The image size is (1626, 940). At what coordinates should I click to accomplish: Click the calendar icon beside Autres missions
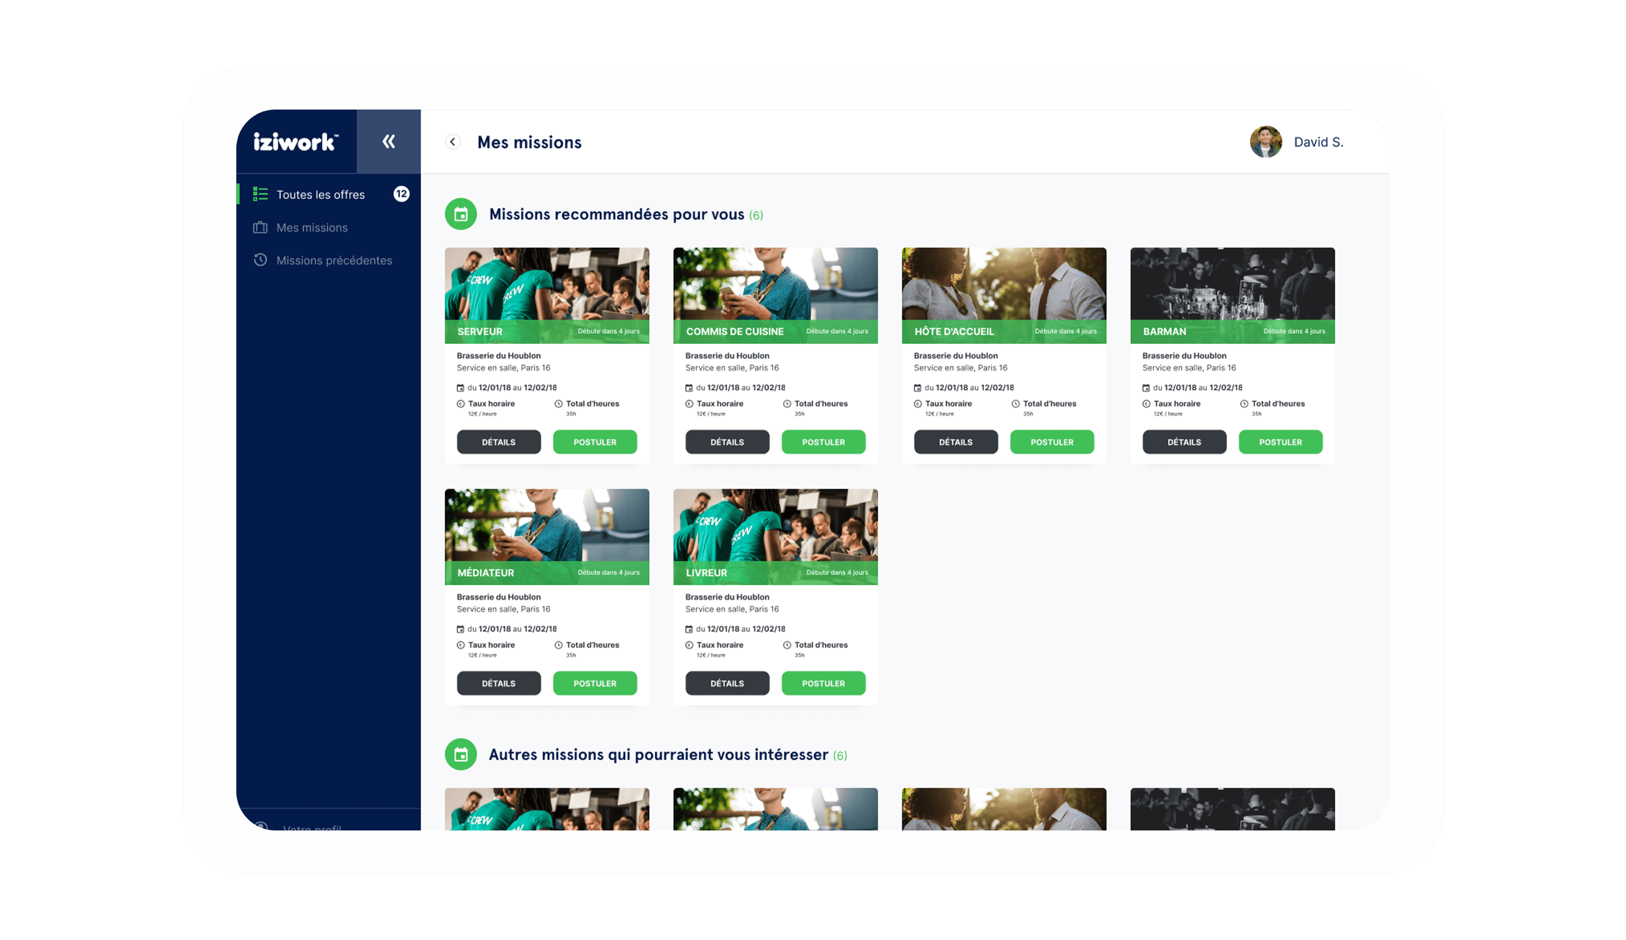461,754
